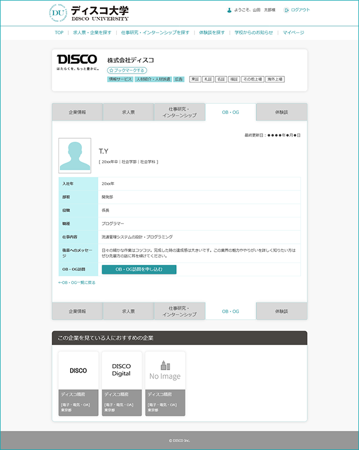
Task: Click the user profile icon beside ようこそ
Action: click(229, 10)
